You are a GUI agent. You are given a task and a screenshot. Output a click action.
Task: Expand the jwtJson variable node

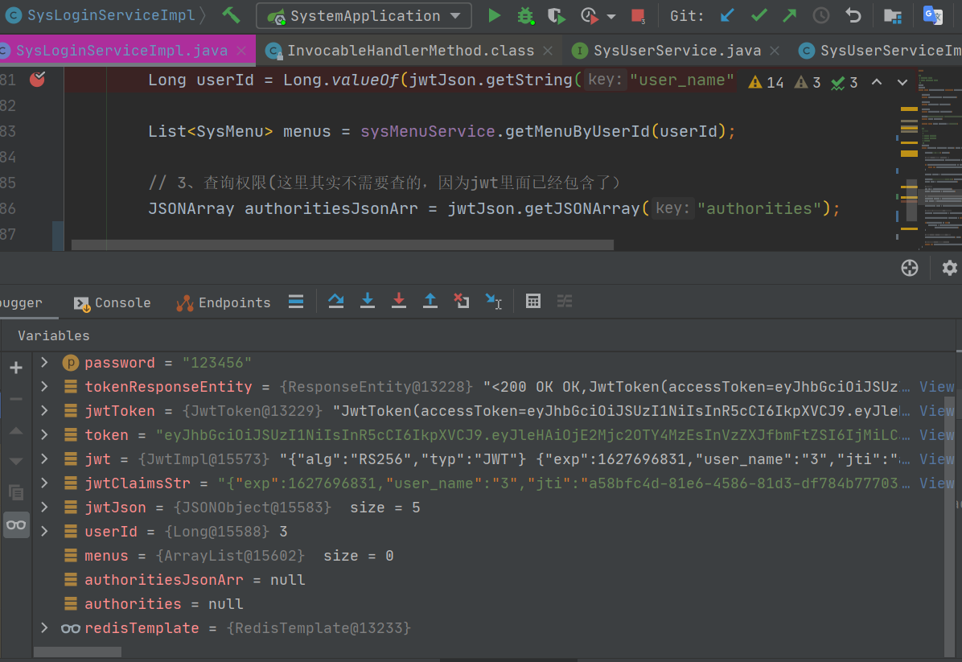(x=45, y=508)
